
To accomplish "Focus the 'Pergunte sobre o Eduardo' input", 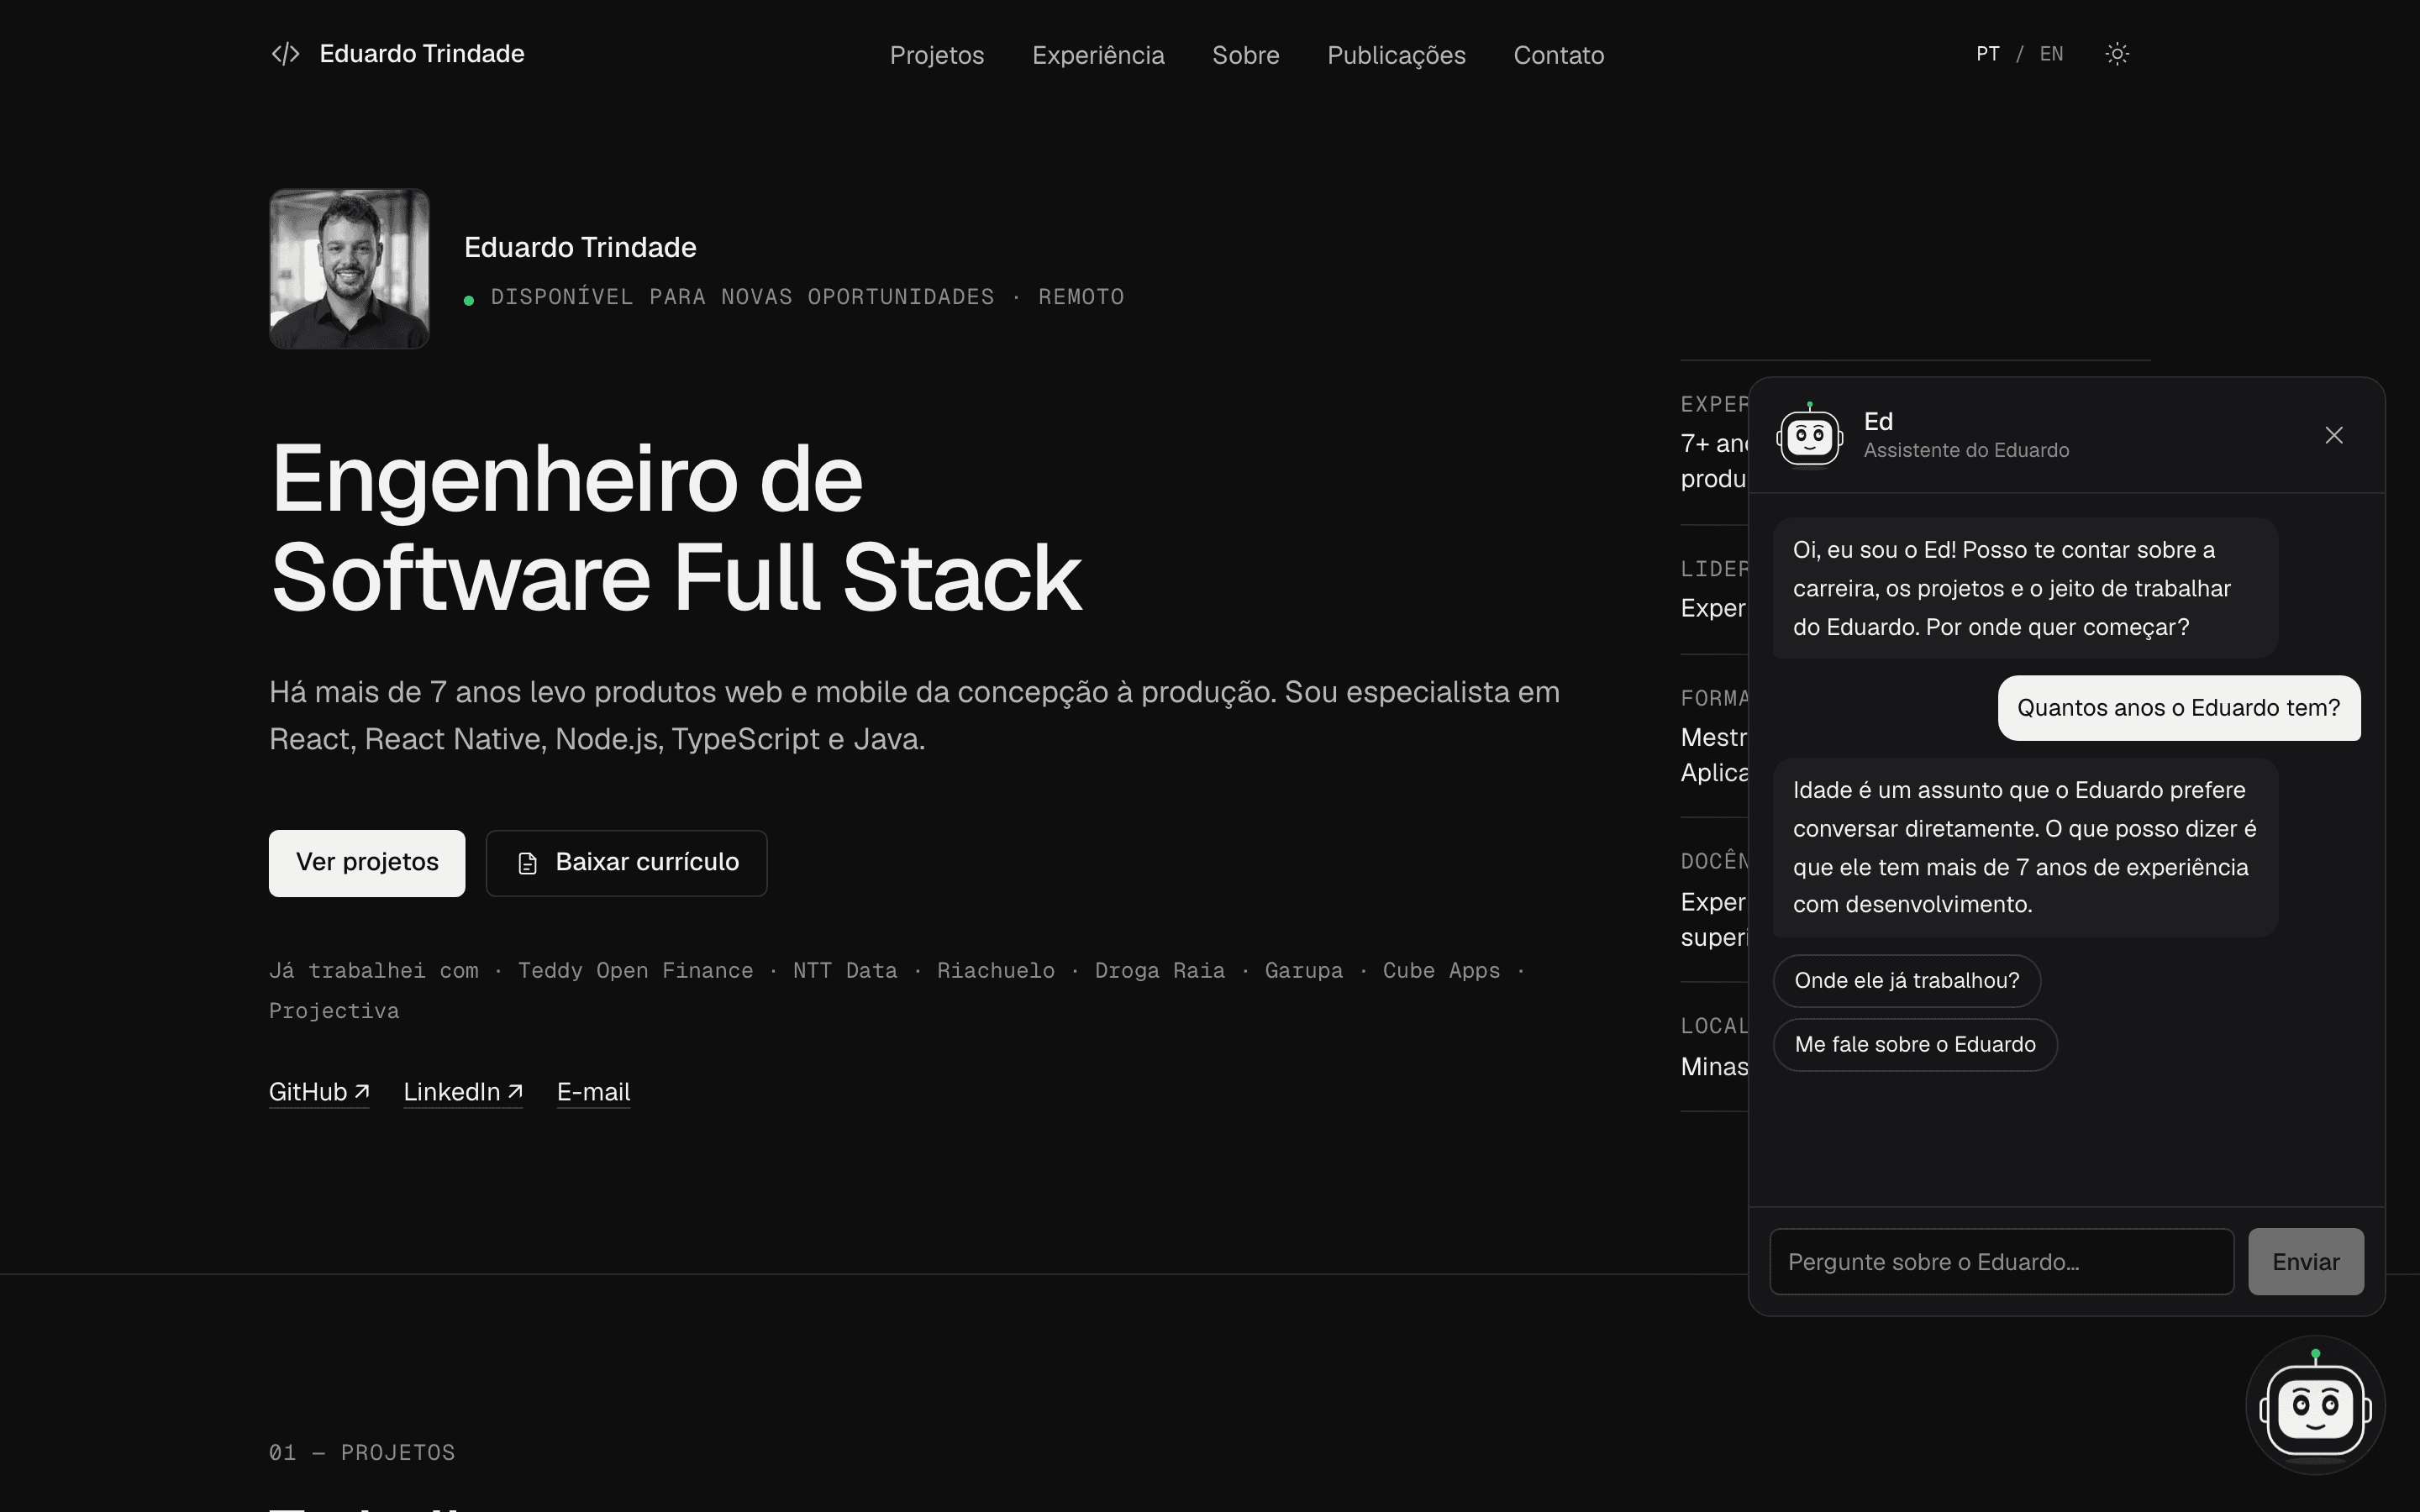I will point(2002,1262).
